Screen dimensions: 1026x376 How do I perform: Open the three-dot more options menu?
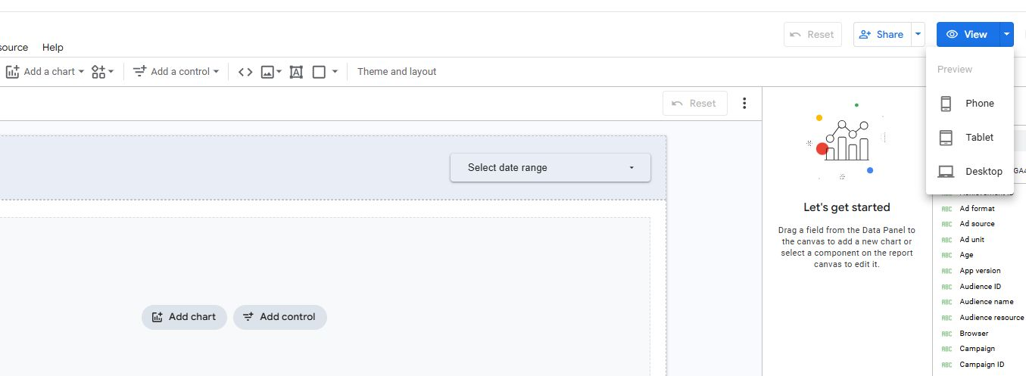tap(744, 104)
